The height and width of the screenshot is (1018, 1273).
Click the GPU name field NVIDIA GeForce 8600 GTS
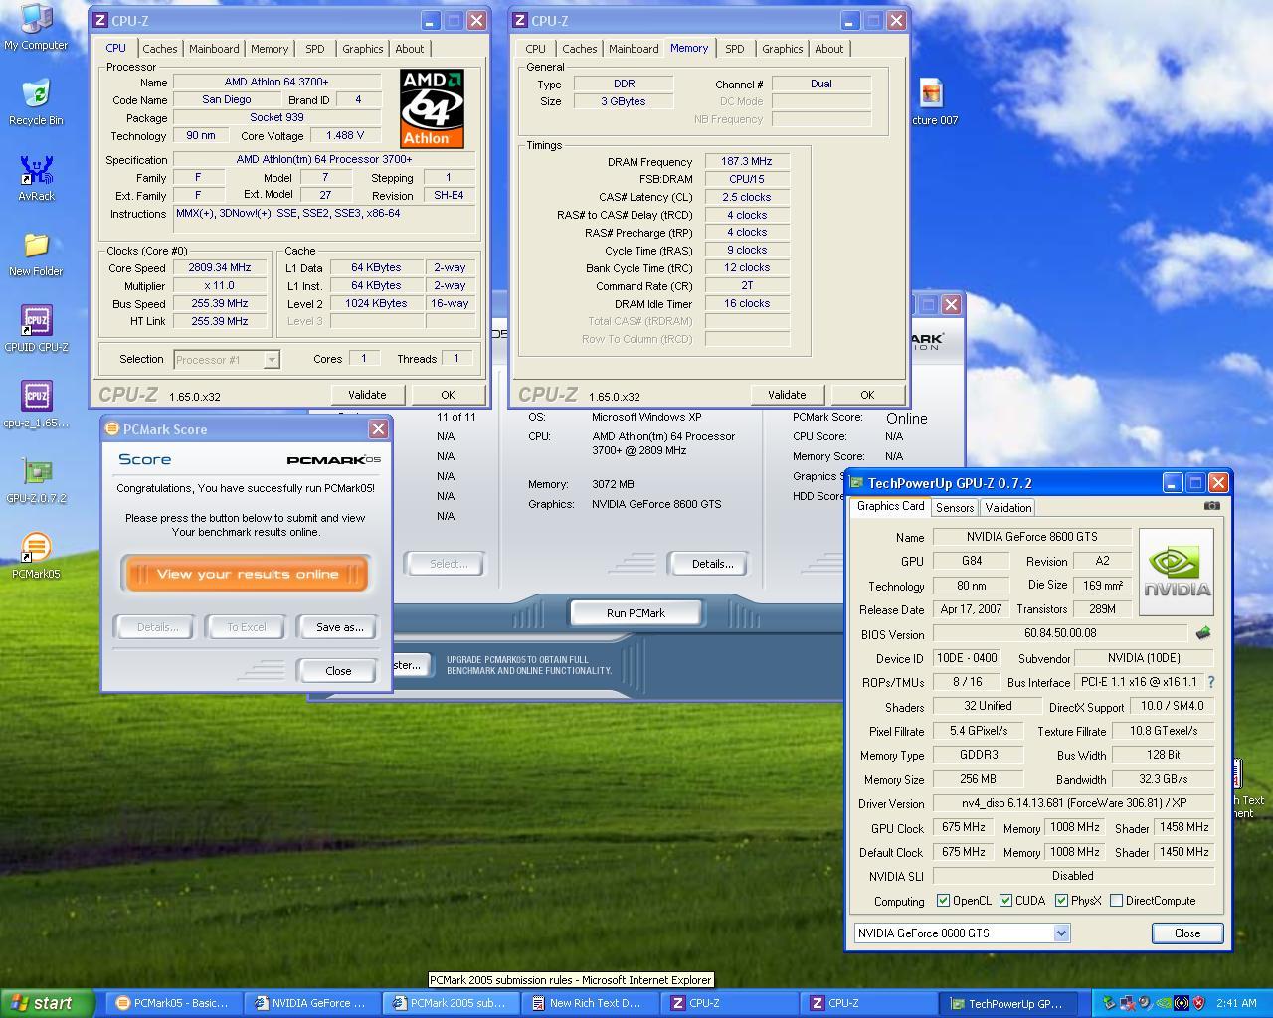(x=1031, y=537)
